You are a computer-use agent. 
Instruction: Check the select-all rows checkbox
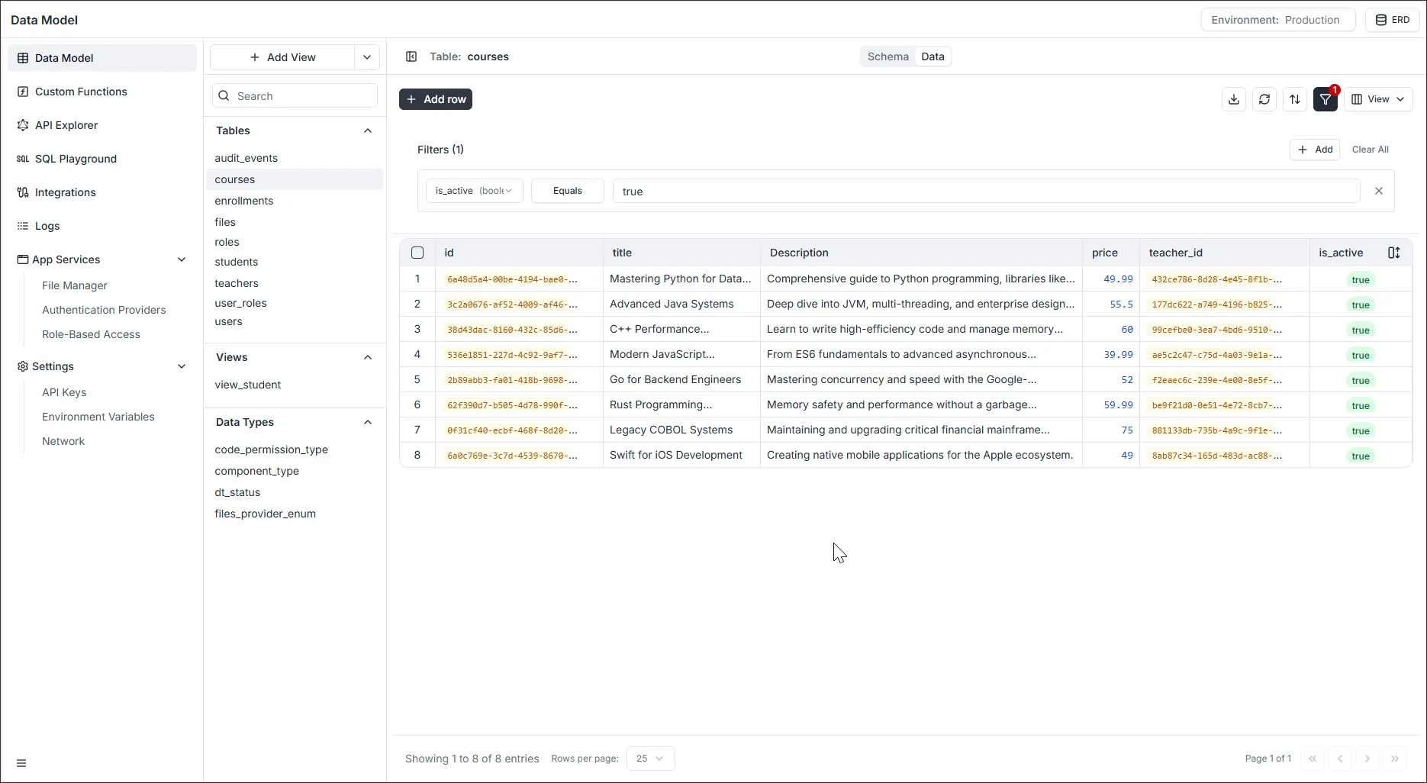[417, 253]
